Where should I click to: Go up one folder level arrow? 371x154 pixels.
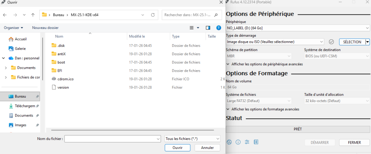[33, 15]
